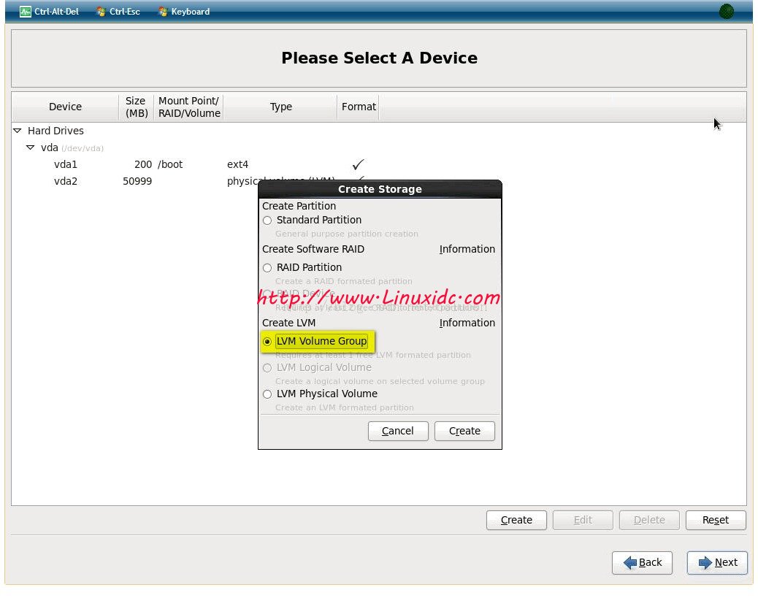
Task: Click the Ctrl-Alt-Del toolbar icon
Action: click(26, 12)
